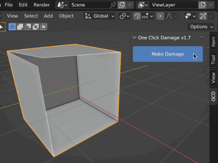This screenshot has height=163, width=218.
Task: Switch to the Item sidebar tab
Action: [x=213, y=42]
